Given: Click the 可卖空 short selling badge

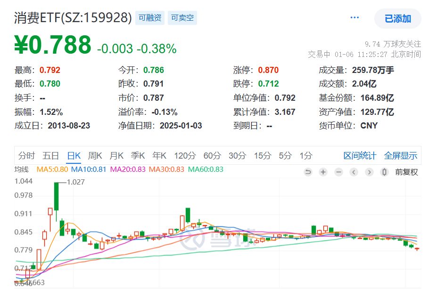Looking at the screenshot, I should [182, 17].
